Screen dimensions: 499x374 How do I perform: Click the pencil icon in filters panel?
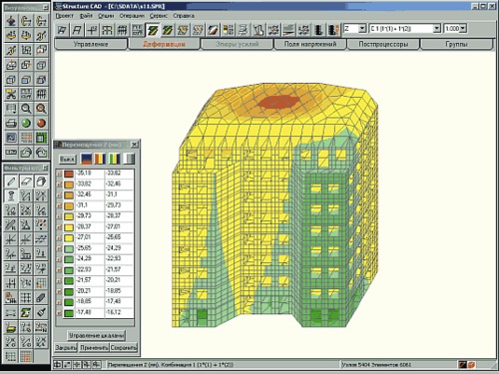click(x=11, y=182)
